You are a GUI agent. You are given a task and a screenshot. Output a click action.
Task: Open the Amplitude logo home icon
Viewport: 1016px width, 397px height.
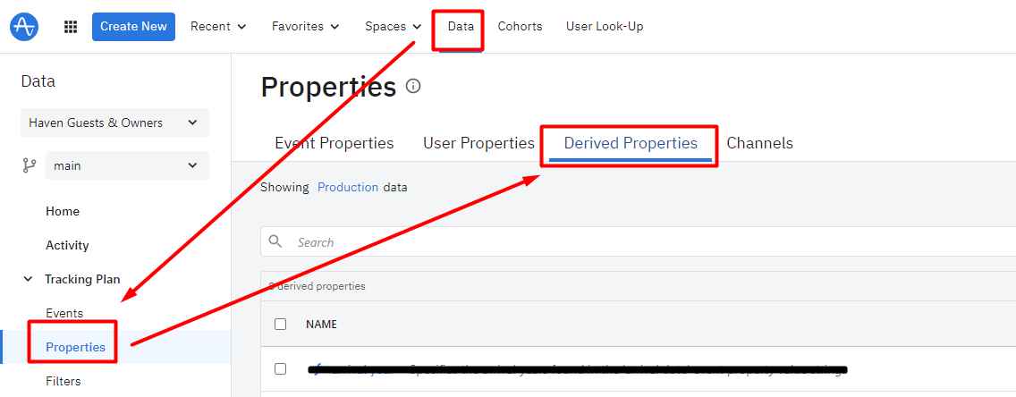click(x=24, y=27)
